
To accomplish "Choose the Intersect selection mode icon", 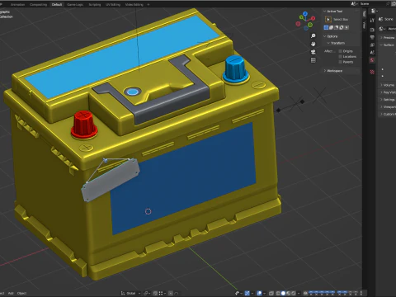I will (x=346, y=27).
